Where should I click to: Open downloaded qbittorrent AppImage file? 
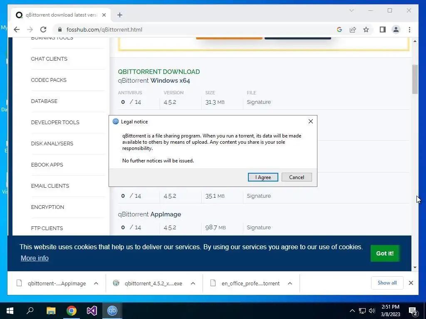[x=51, y=283]
